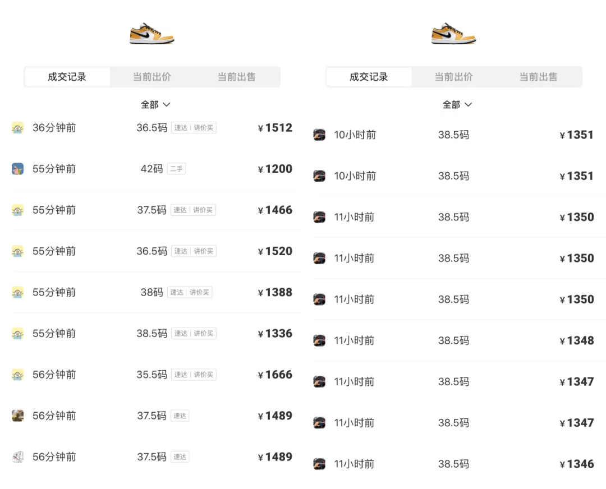Expand the 全部 size filter in left panel
Viewport: 606px width, 489px height.
(155, 105)
